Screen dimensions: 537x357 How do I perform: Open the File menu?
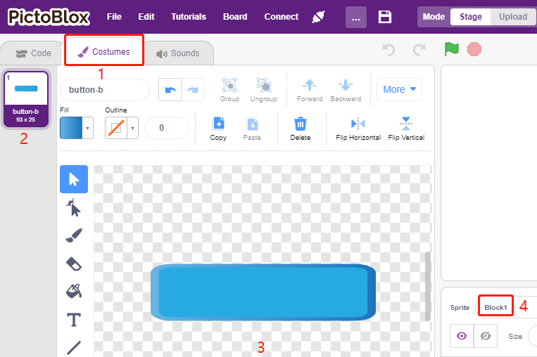point(114,17)
